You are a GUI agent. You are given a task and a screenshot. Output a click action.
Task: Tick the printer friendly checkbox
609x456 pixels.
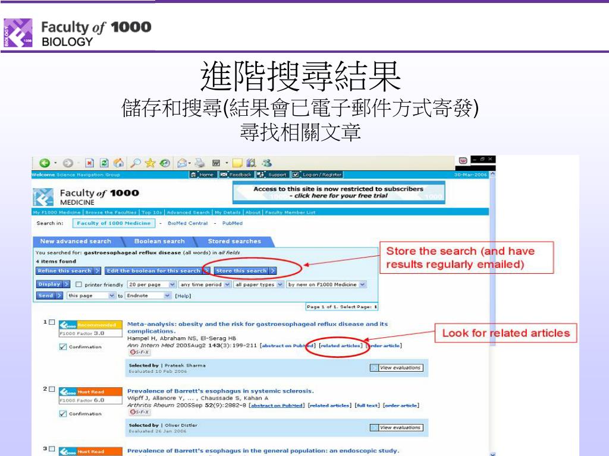pos(79,284)
